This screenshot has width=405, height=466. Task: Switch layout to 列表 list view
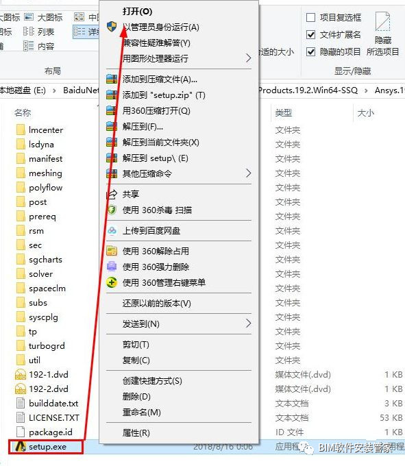tap(38, 32)
